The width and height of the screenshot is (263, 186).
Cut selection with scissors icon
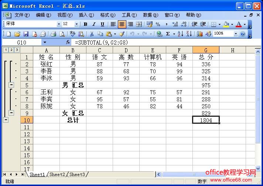(92, 34)
